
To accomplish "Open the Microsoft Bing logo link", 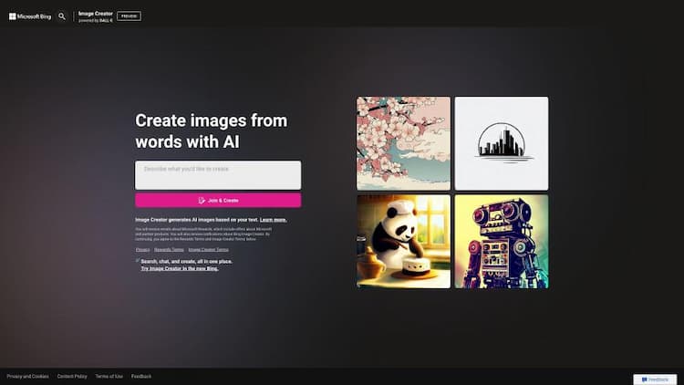I will pyautogui.click(x=30, y=16).
